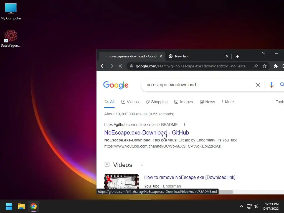This screenshot has width=284, height=213.
Task: Start voice search with microphone
Action: click(271, 85)
